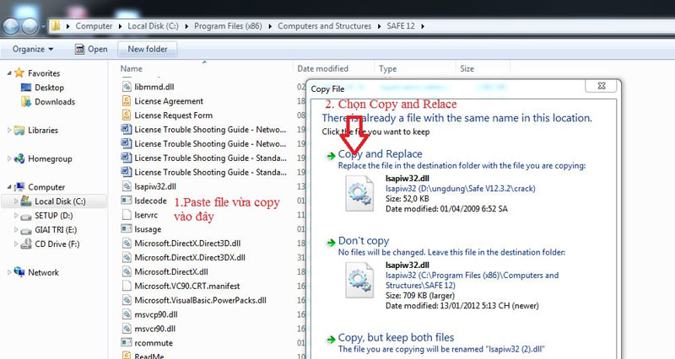675x359 pixels.
Task: Click the Favorites star icon
Action: tap(19, 72)
